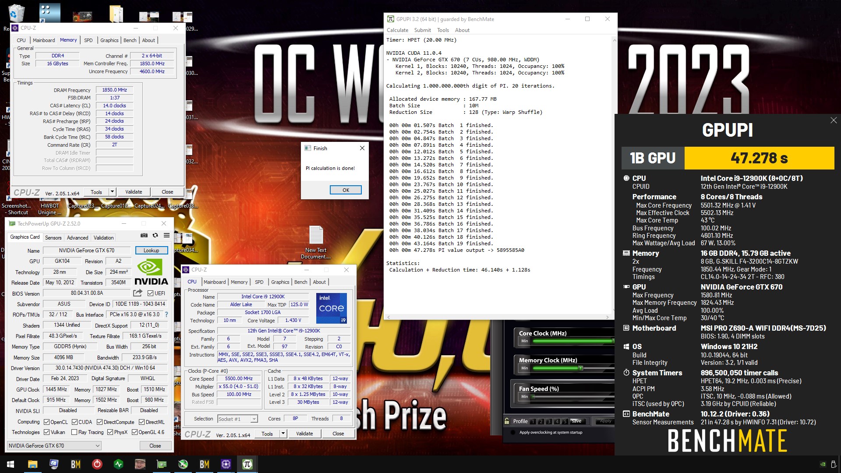Toggle the Vulkan checkbox

46,432
